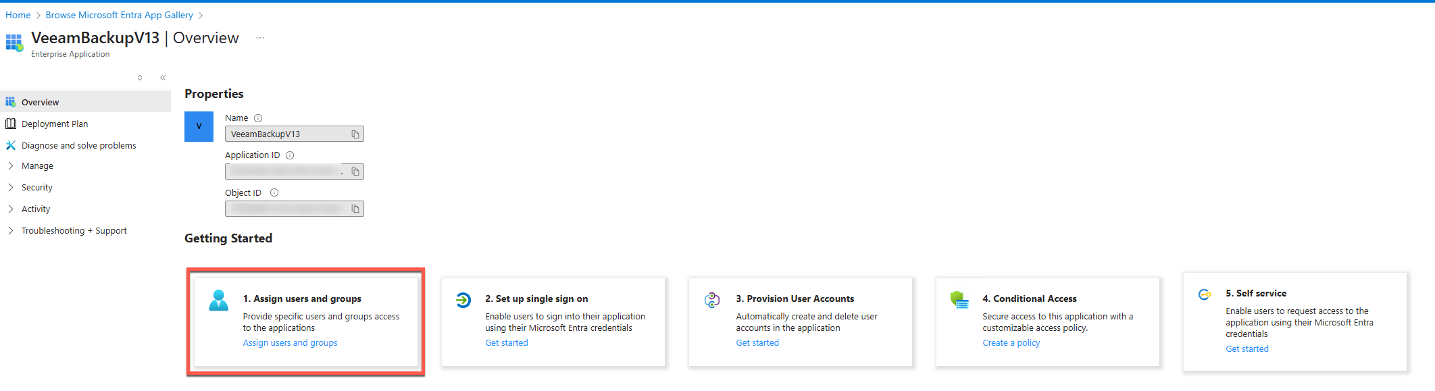This screenshot has height=391, width=1435.
Task: Click the info icon beside Application ID
Action: pyautogui.click(x=290, y=155)
